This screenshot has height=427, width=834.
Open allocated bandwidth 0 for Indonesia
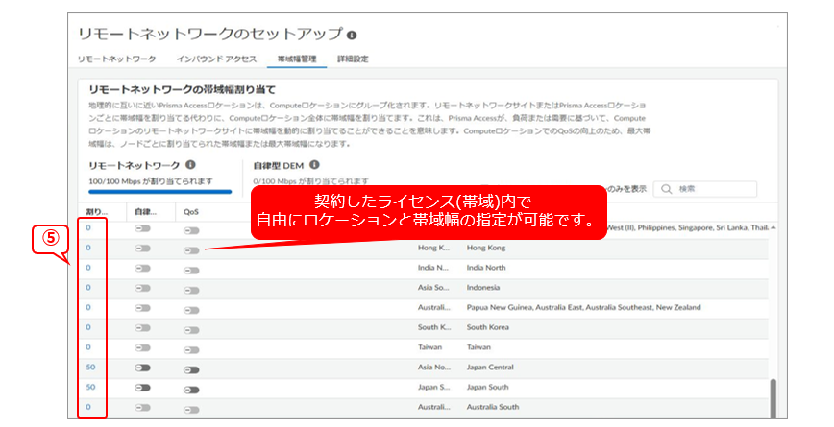pos(88,287)
